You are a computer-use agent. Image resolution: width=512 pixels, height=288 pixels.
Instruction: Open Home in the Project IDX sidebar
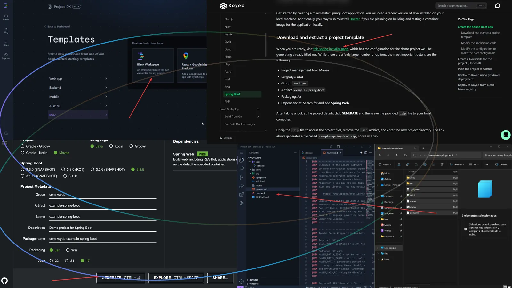tap(6, 17)
